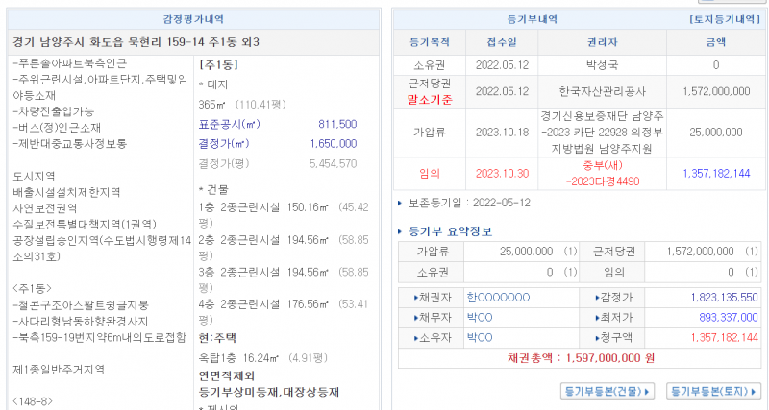Screen dimensions: 769x410
Task: Click creditor name 한OOOOOOO
Action: pos(498,298)
